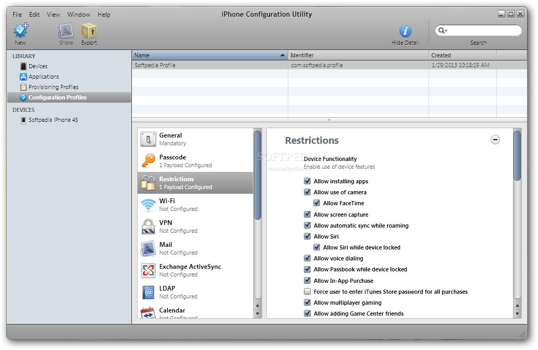
Task: Open the Window menu
Action: point(79,15)
